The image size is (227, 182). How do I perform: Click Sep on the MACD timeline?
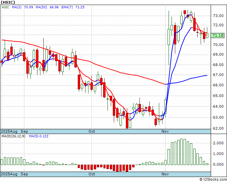pos(24,174)
